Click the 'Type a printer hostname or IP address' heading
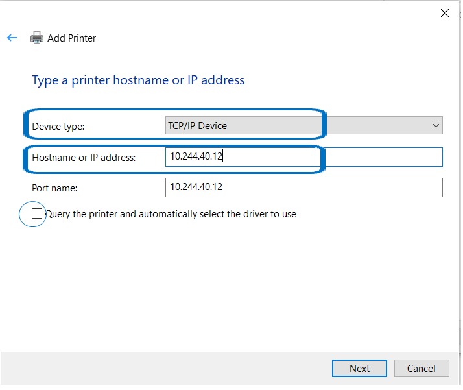 point(138,80)
